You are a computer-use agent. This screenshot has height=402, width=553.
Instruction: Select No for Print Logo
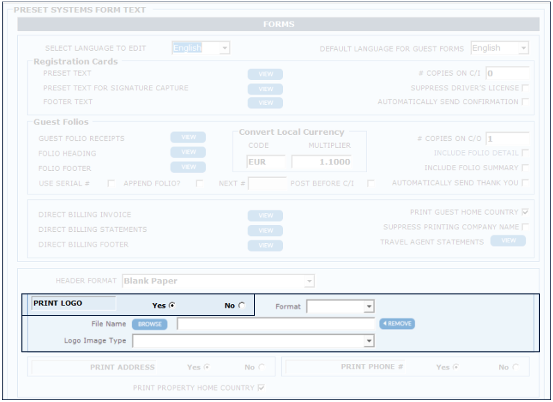[241, 306]
